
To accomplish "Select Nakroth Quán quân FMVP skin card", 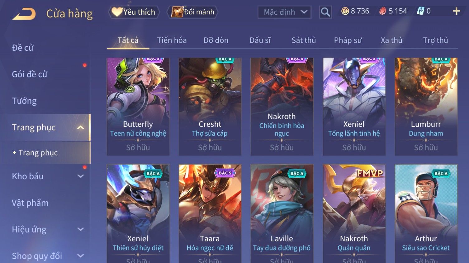I will (x=354, y=214).
